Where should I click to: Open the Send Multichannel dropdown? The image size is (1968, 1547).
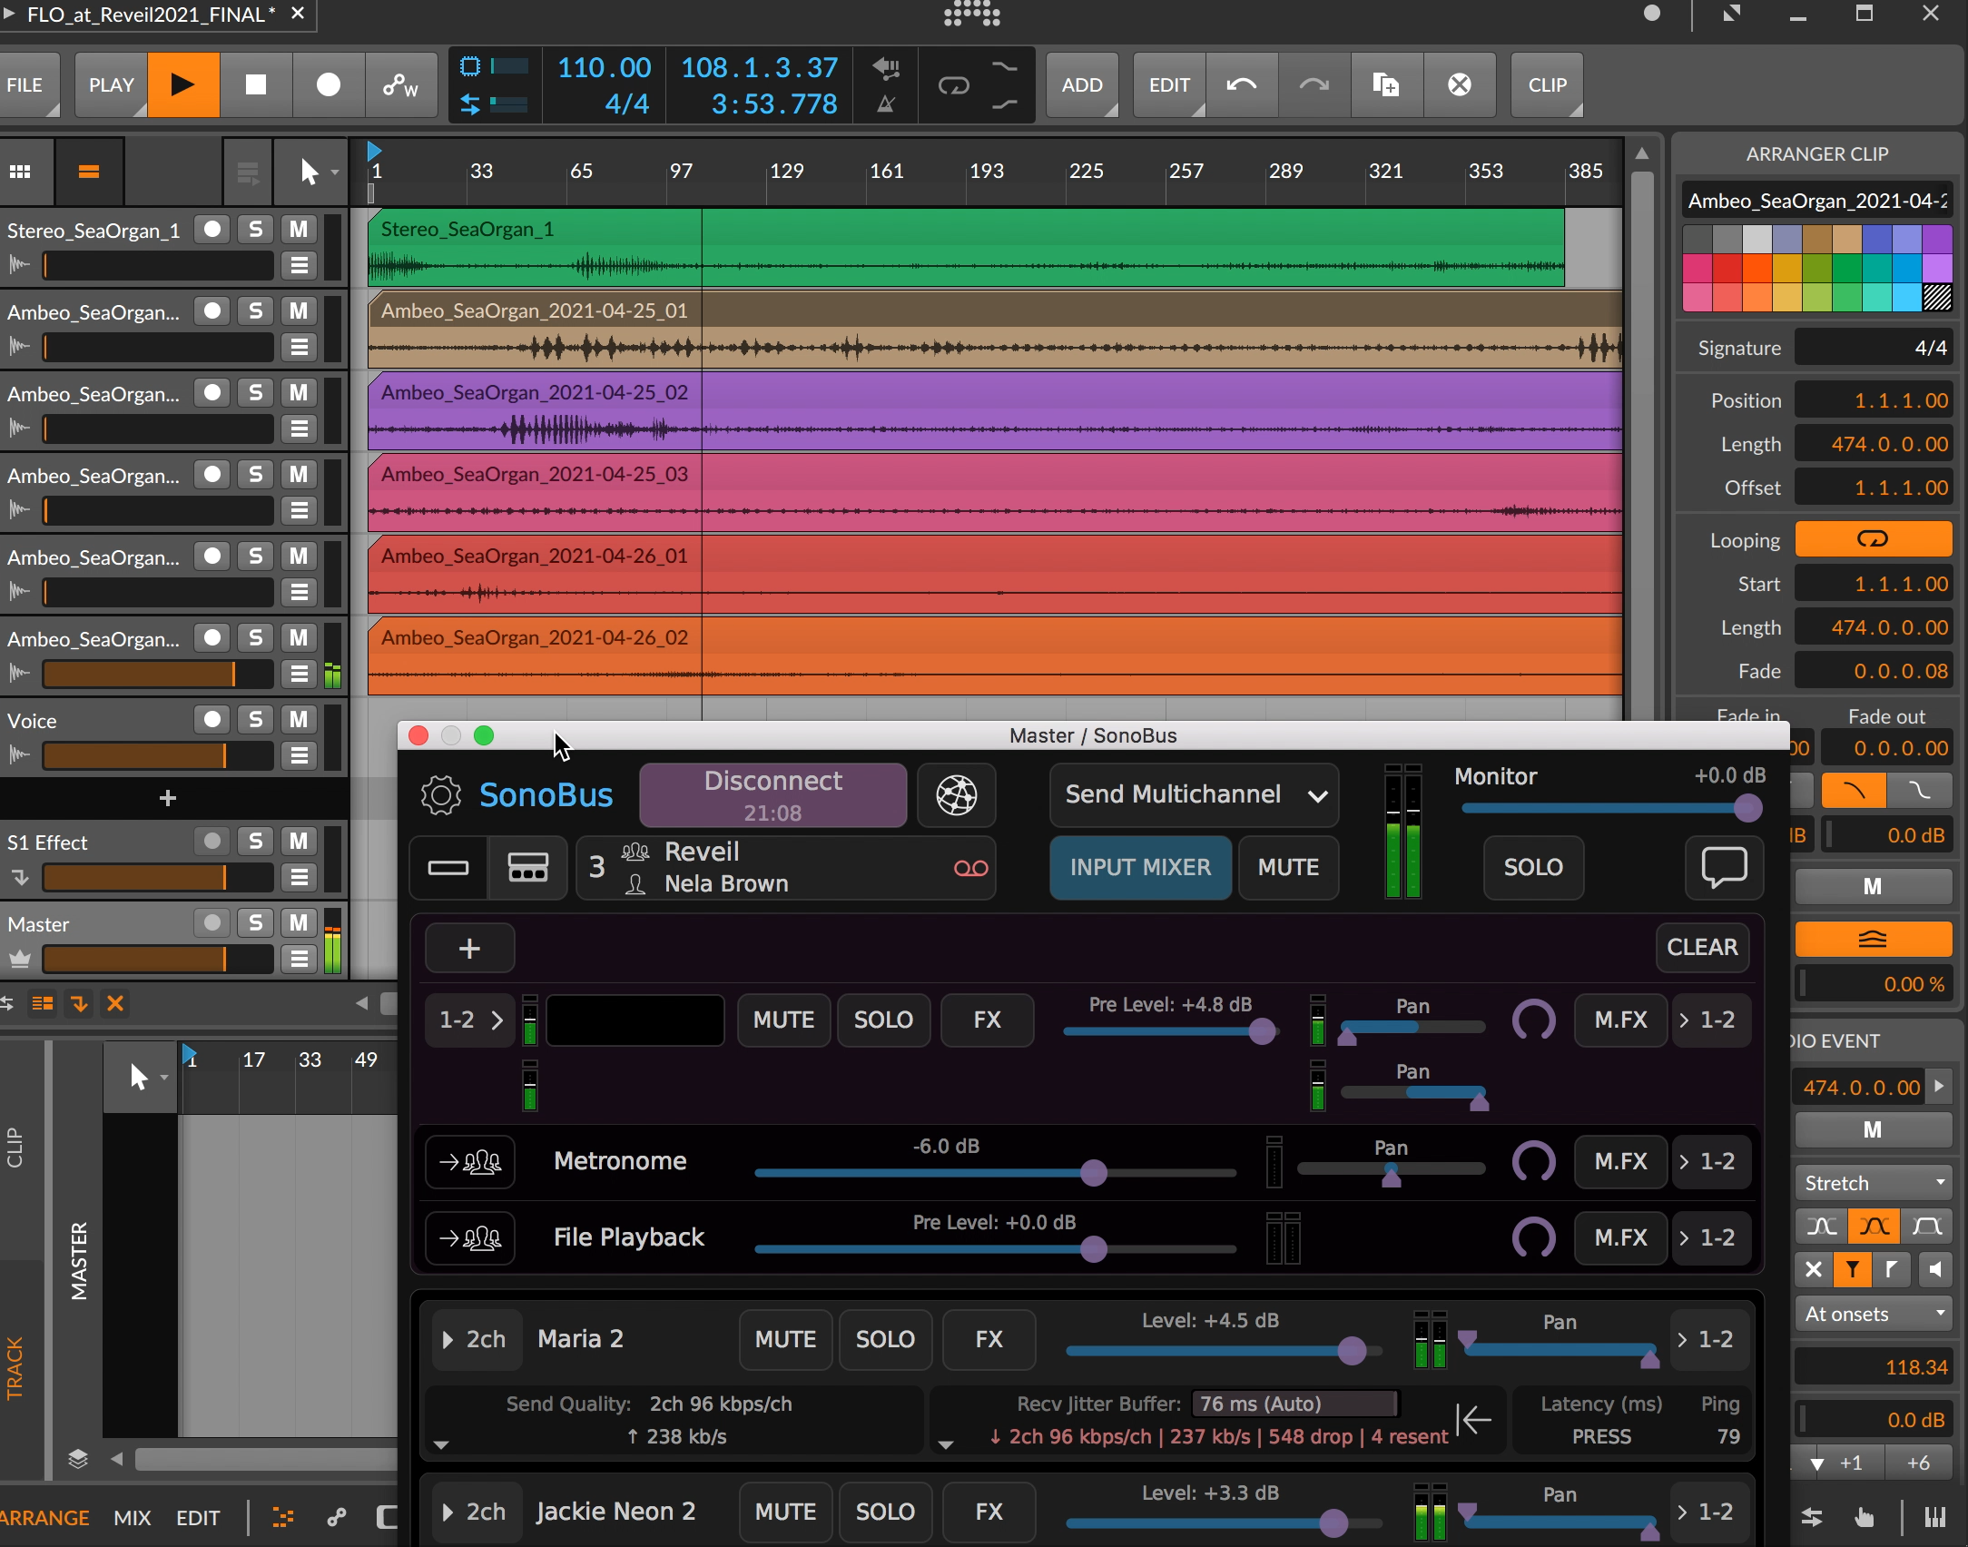click(x=1194, y=795)
